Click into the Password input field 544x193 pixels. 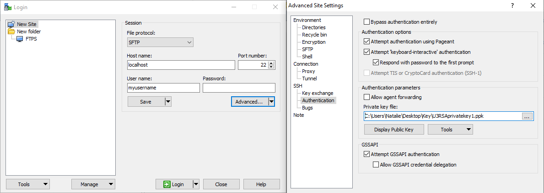click(239, 88)
